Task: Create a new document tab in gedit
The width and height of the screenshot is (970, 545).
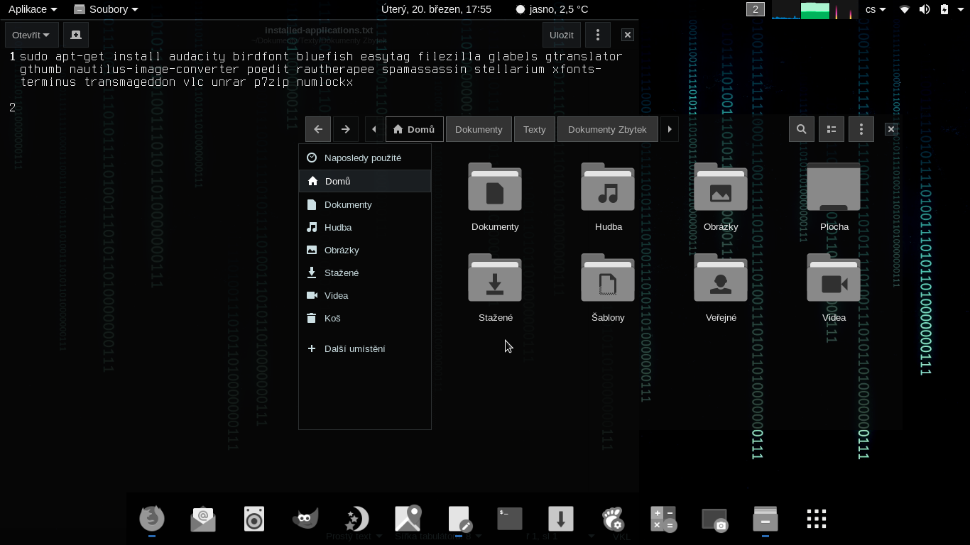Action: point(76,35)
